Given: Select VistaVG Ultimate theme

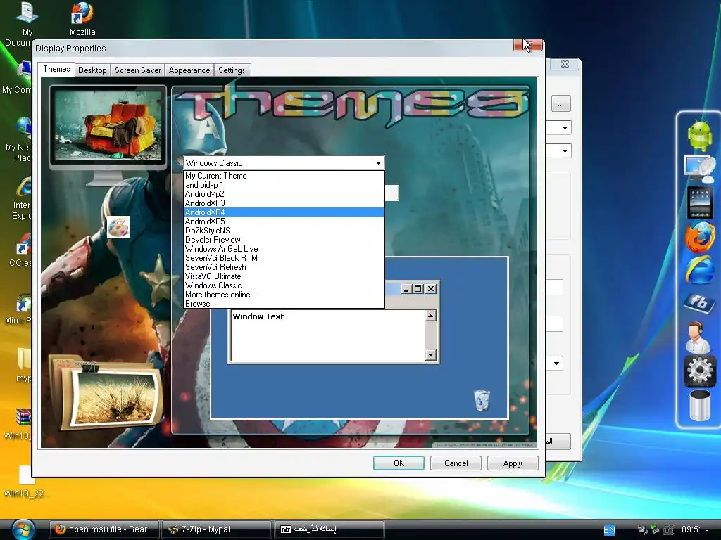Looking at the screenshot, I should pyautogui.click(x=284, y=276).
